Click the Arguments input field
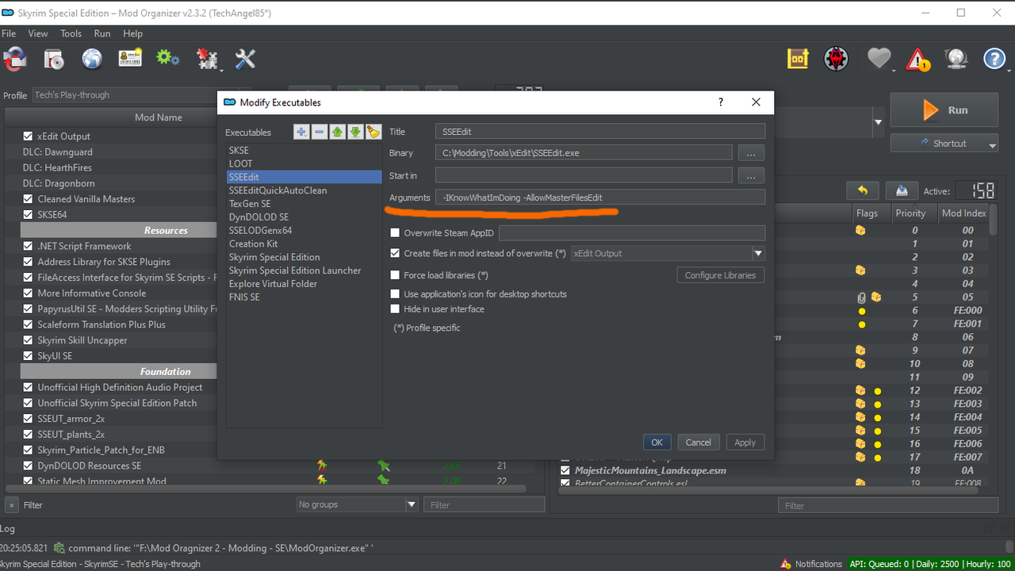 click(x=600, y=197)
